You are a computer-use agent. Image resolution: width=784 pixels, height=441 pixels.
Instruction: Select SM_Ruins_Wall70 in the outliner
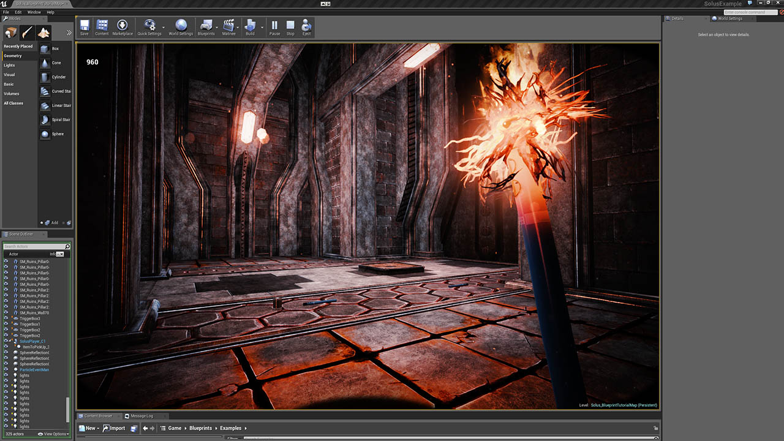click(x=34, y=313)
